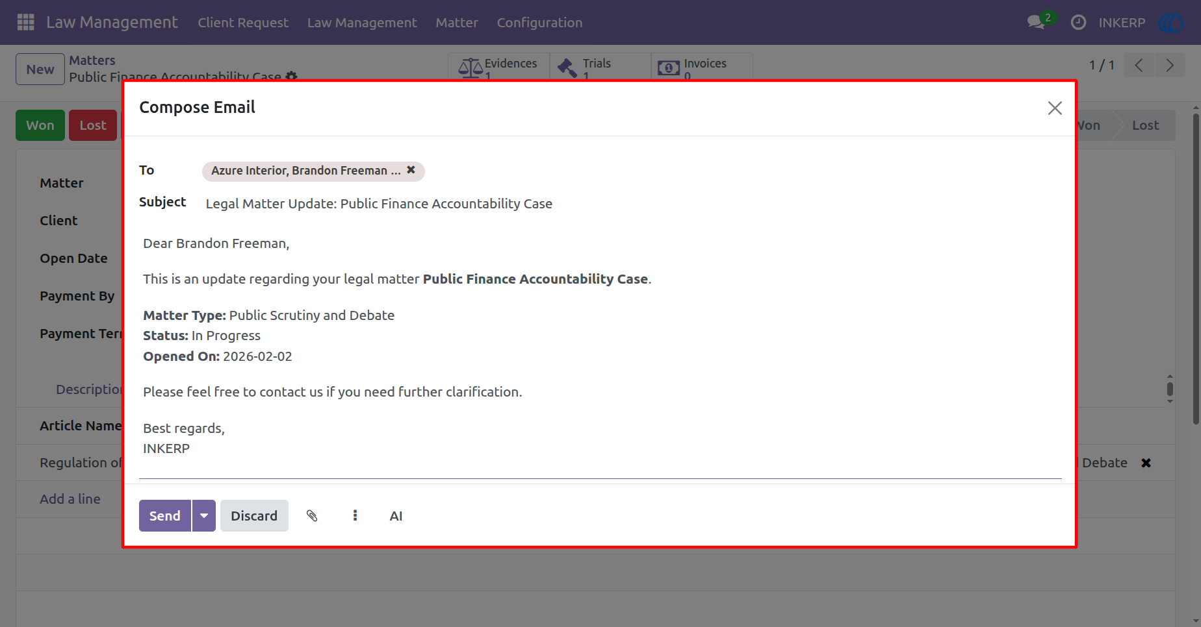1201x627 pixels.
Task: Click the Law Management app title
Action: tap(112, 22)
